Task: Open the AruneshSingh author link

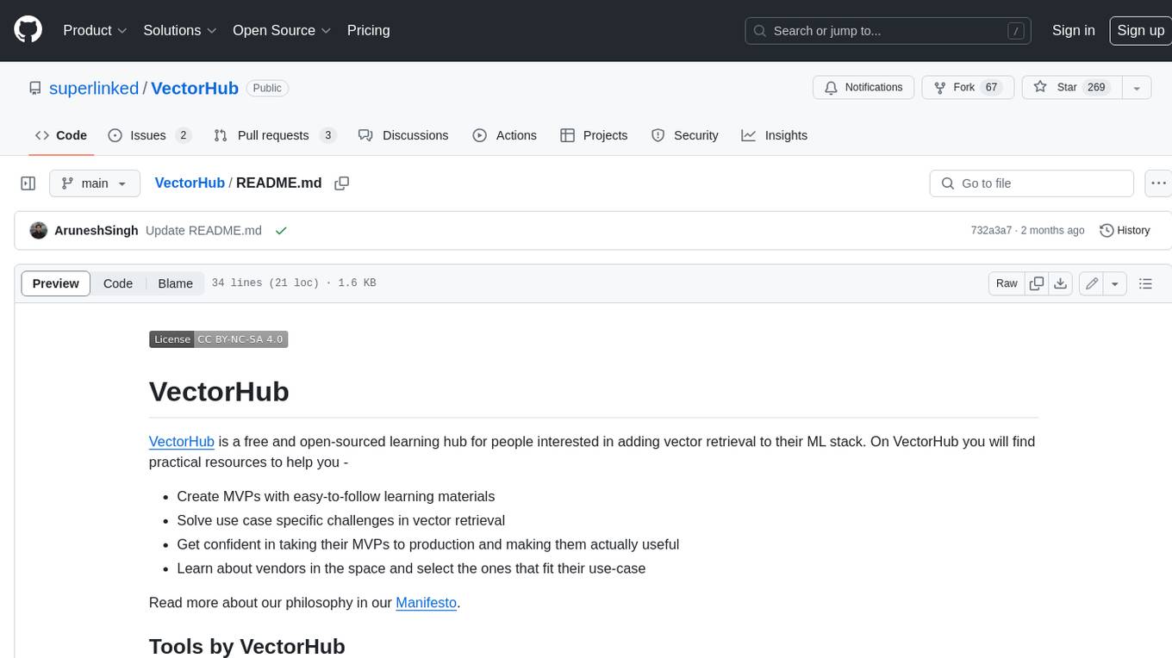Action: (x=97, y=231)
